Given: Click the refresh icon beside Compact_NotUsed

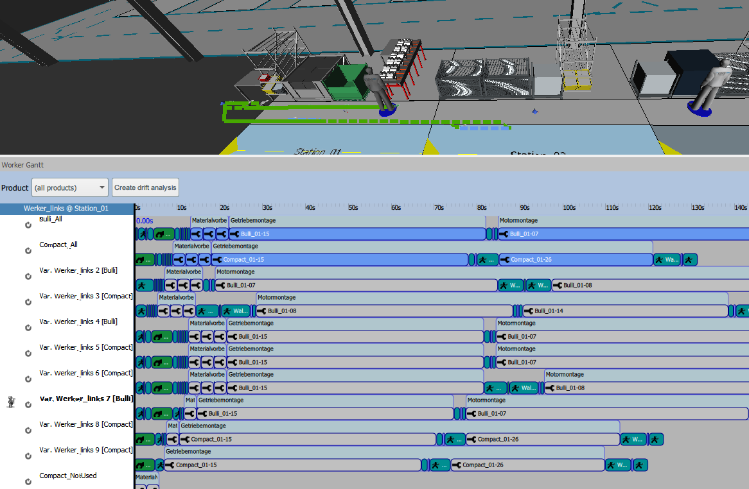Looking at the screenshot, I should (x=28, y=482).
